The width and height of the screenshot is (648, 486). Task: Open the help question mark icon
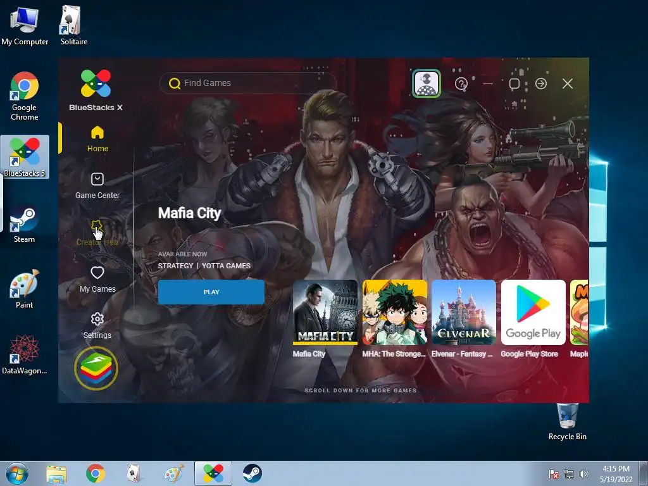(x=461, y=84)
